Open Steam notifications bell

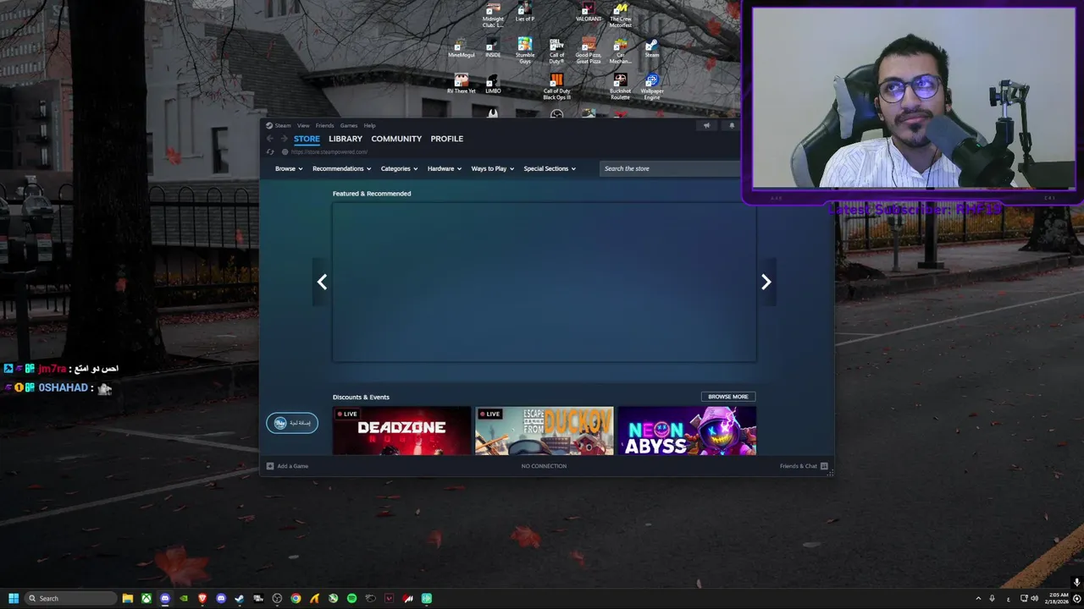732,125
